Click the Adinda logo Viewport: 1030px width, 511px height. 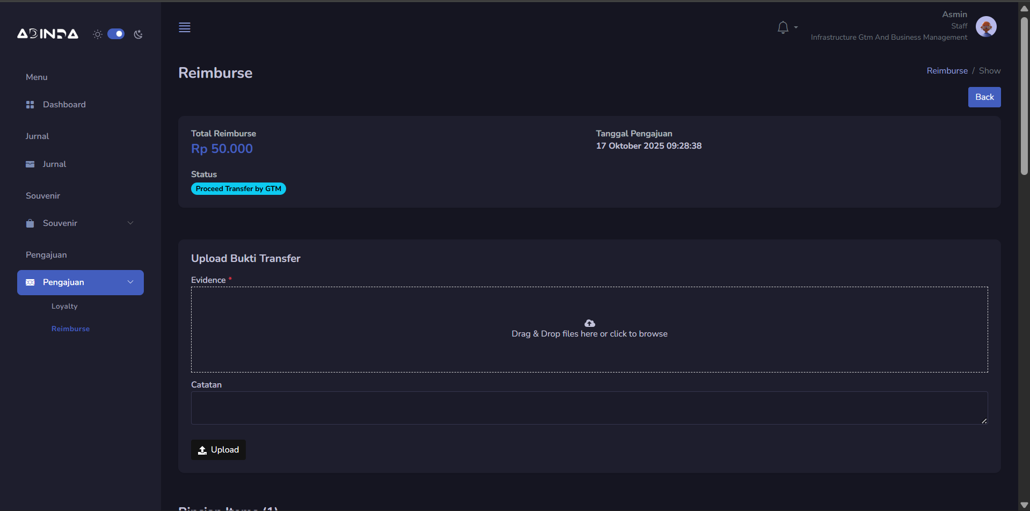tap(48, 34)
